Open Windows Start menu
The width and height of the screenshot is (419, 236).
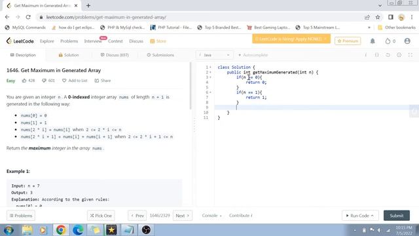click(x=9, y=230)
